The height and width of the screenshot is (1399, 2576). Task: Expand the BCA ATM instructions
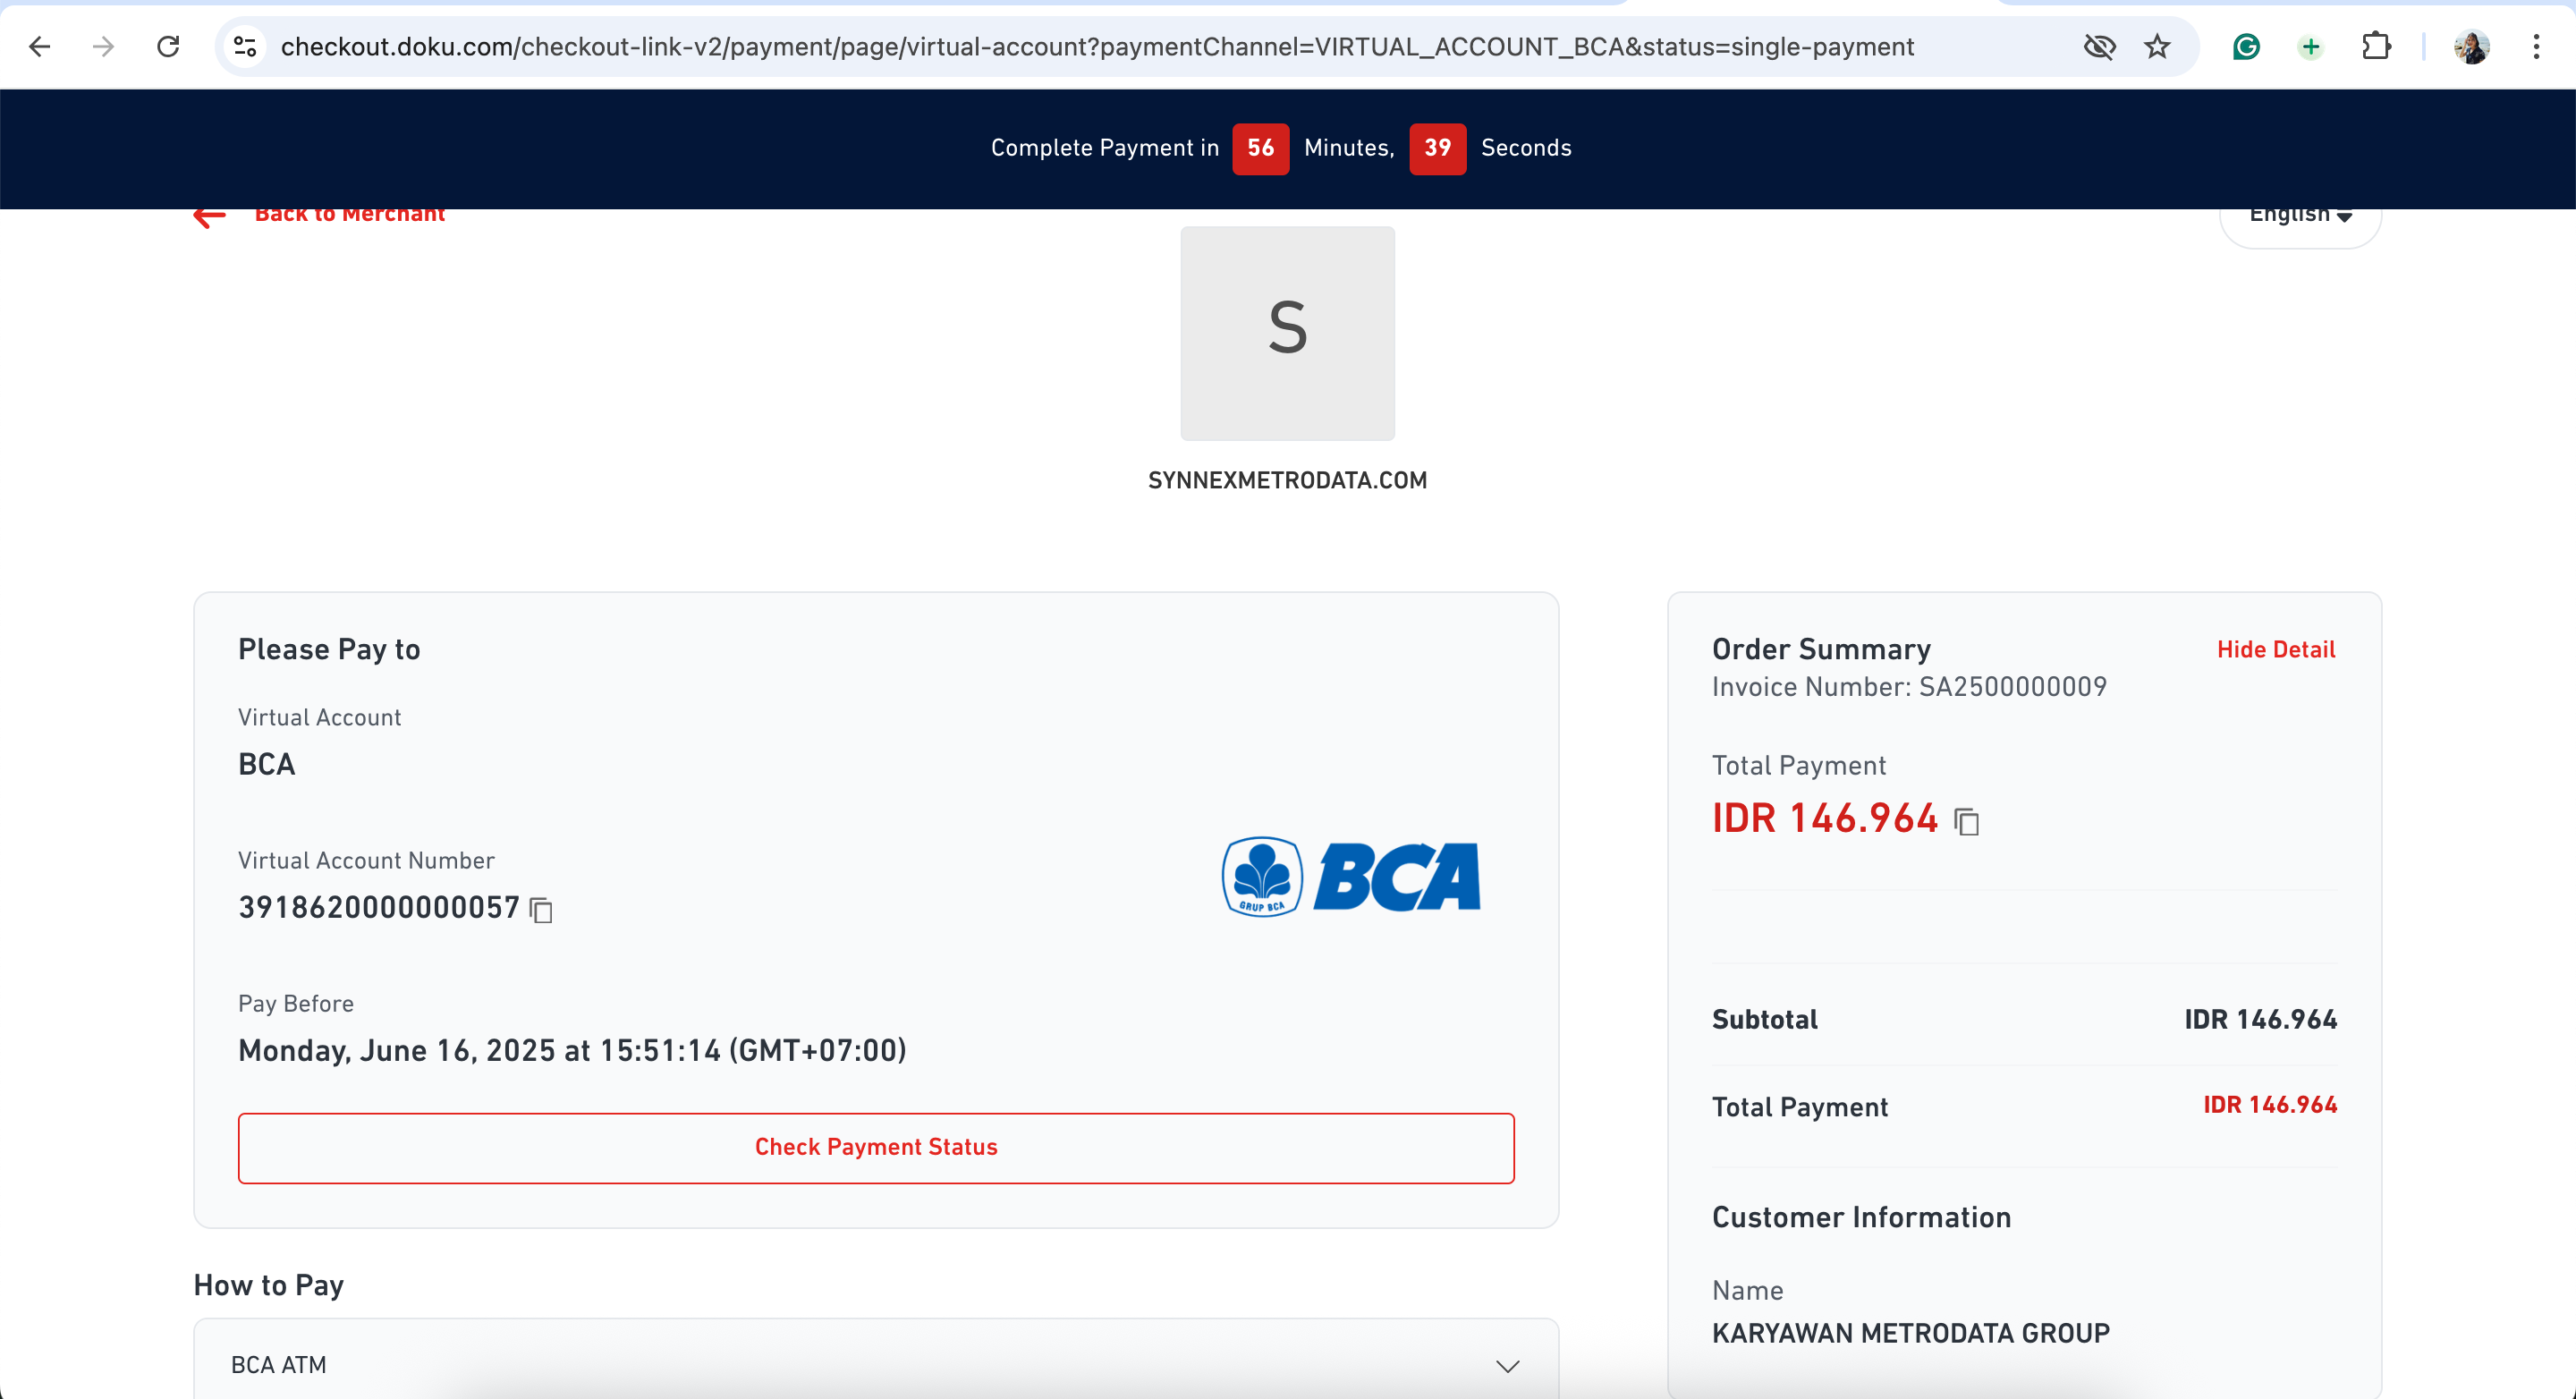click(1507, 1365)
